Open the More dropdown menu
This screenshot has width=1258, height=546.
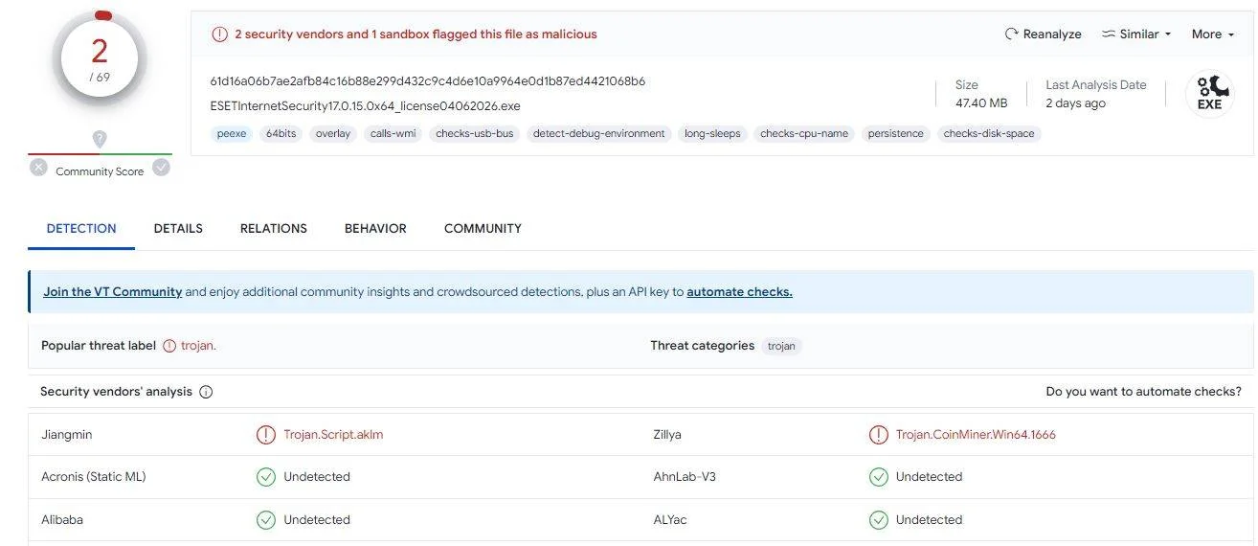click(1211, 34)
